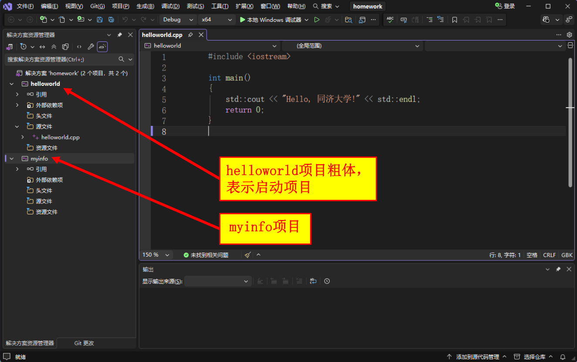577x362 pixels.
Task: Click the code cleanup broom icon
Action: pos(248,255)
